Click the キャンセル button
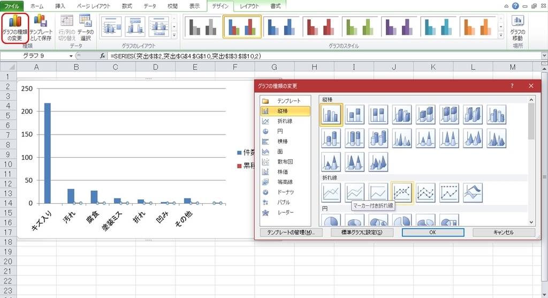This screenshot has width=548, height=298. [504, 232]
